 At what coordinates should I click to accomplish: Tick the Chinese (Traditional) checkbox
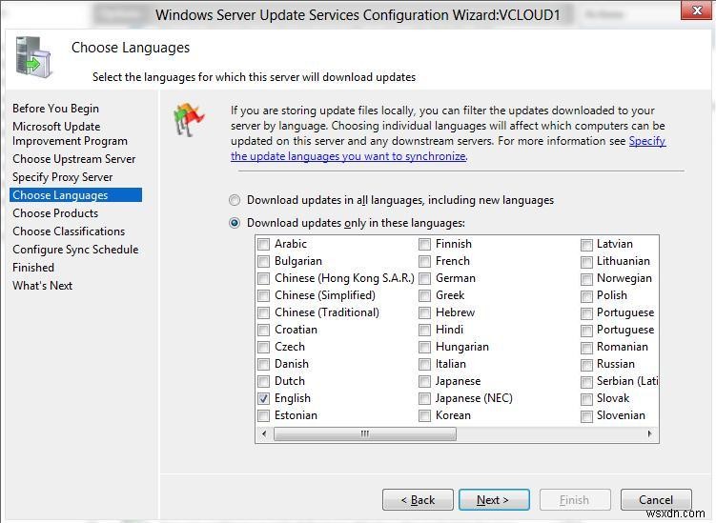[x=263, y=312]
